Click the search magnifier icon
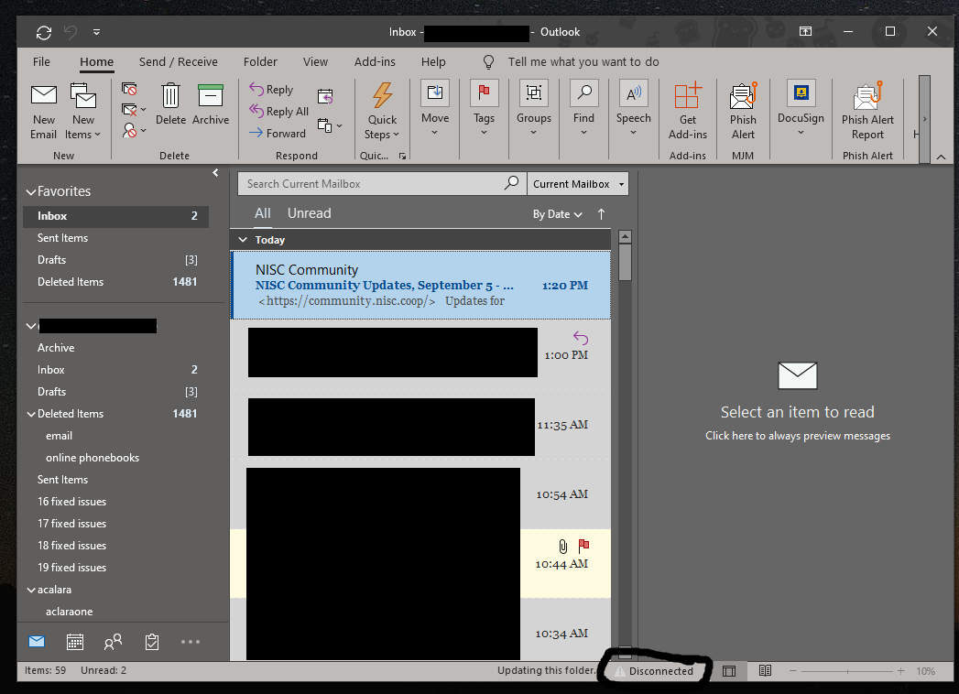The width and height of the screenshot is (959, 694). pos(512,183)
